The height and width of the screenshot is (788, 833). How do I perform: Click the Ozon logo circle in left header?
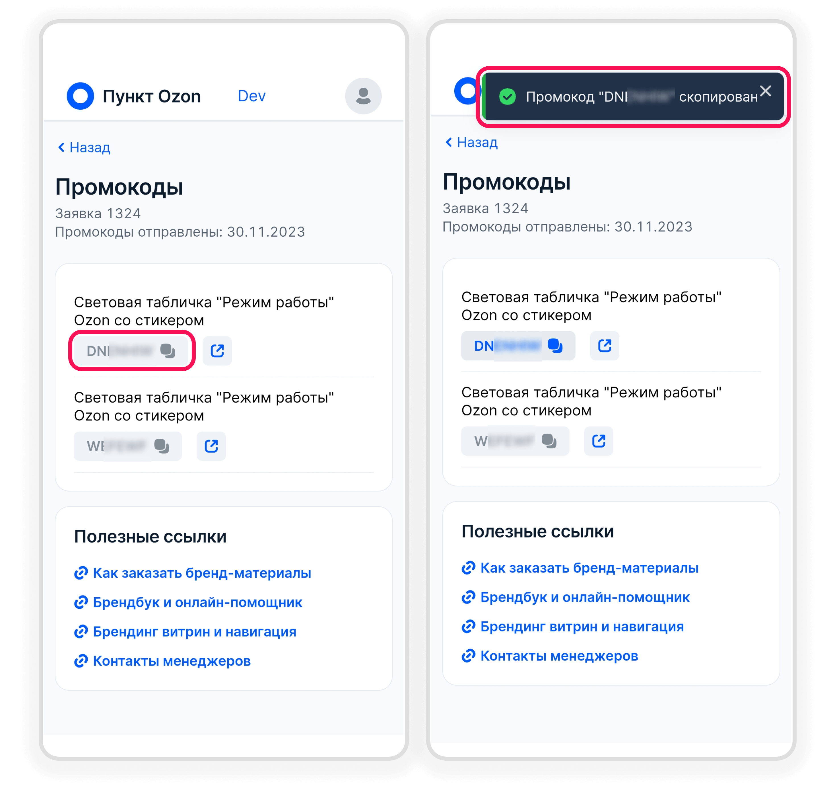[x=80, y=96]
